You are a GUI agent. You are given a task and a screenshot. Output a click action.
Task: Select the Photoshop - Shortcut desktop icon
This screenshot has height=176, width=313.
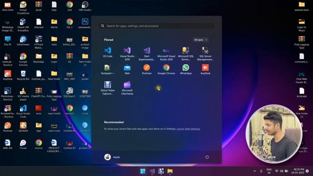8,94
